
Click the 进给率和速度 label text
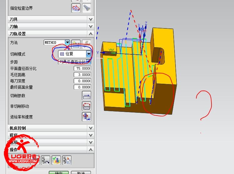[21, 117]
